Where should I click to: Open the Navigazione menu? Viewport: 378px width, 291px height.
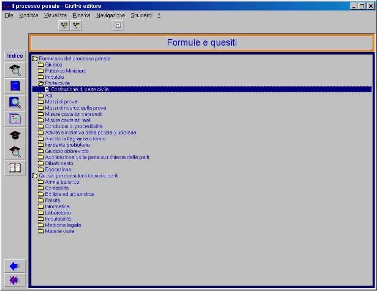coord(111,15)
